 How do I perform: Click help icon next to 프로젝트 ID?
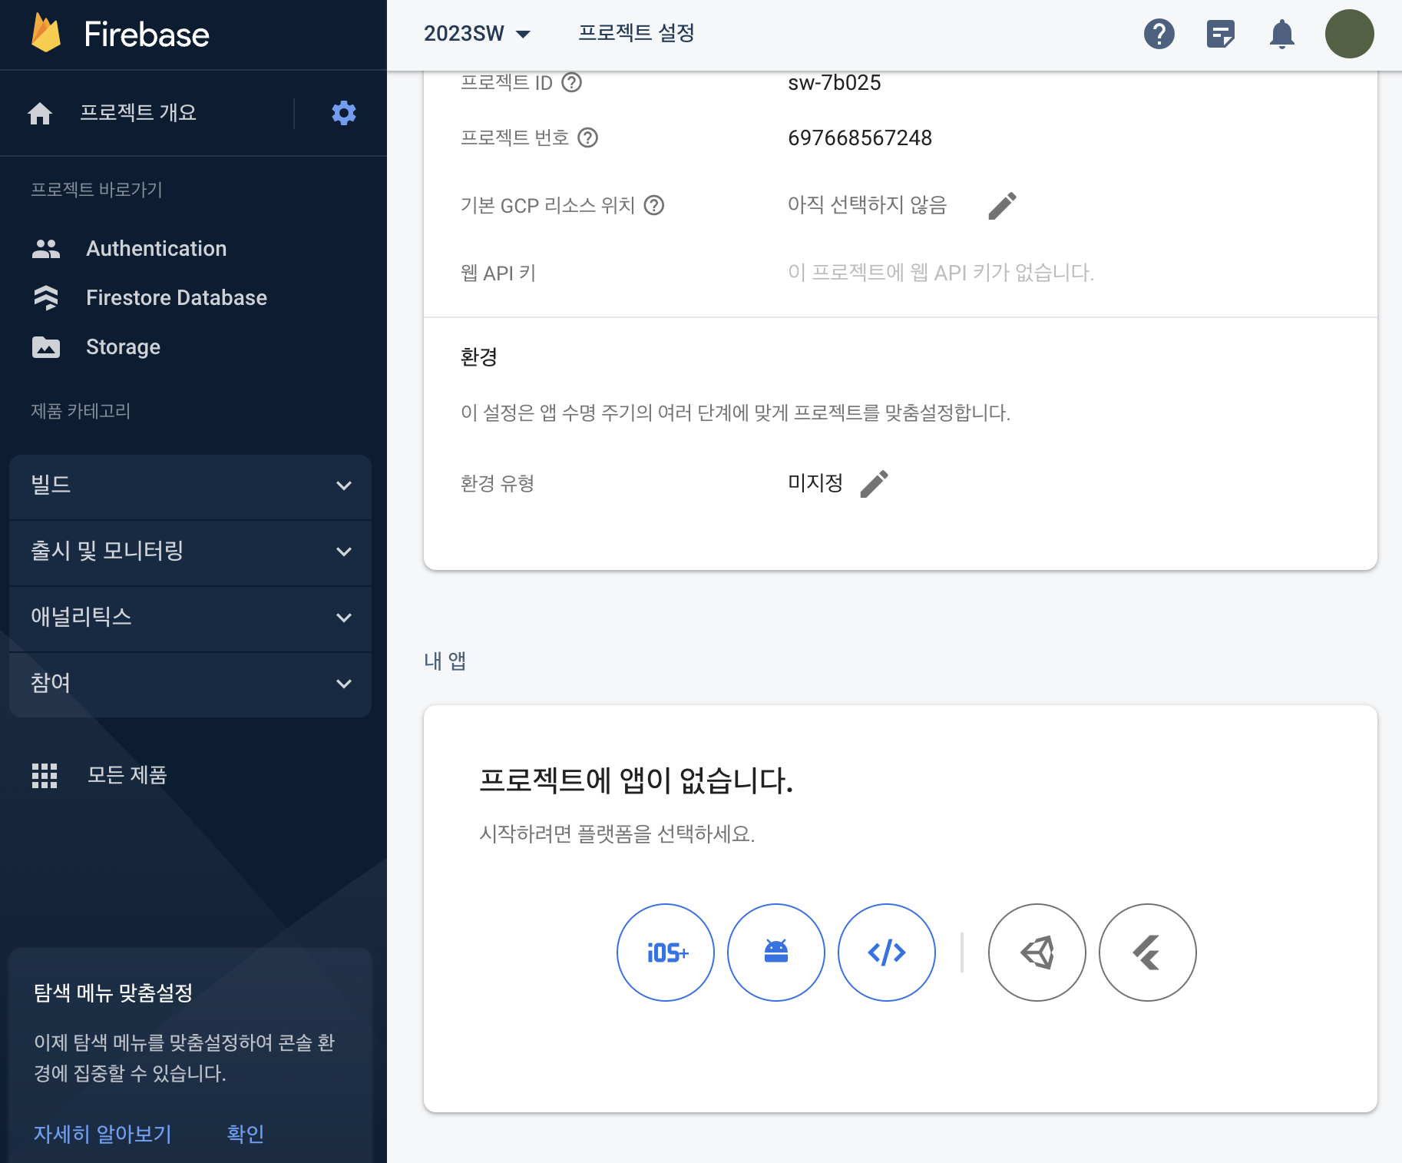point(572,82)
